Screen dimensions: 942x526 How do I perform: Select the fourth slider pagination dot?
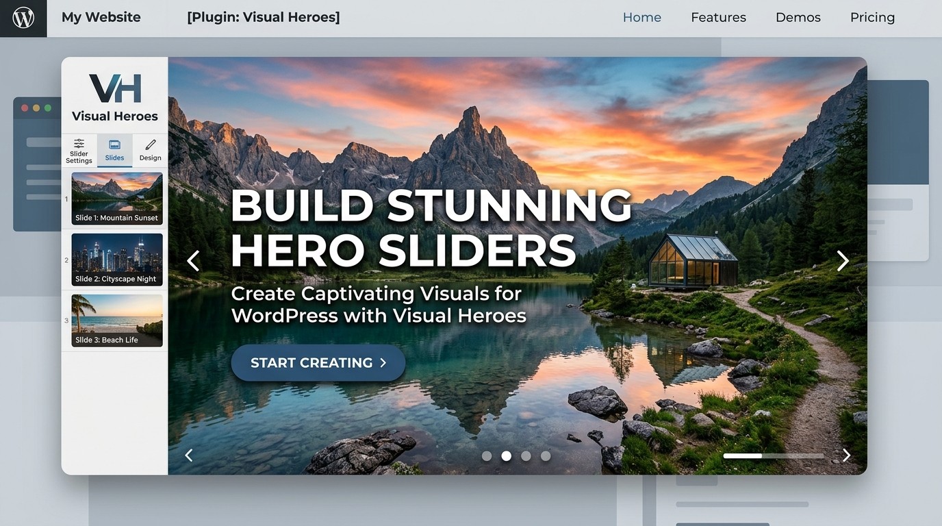point(546,455)
